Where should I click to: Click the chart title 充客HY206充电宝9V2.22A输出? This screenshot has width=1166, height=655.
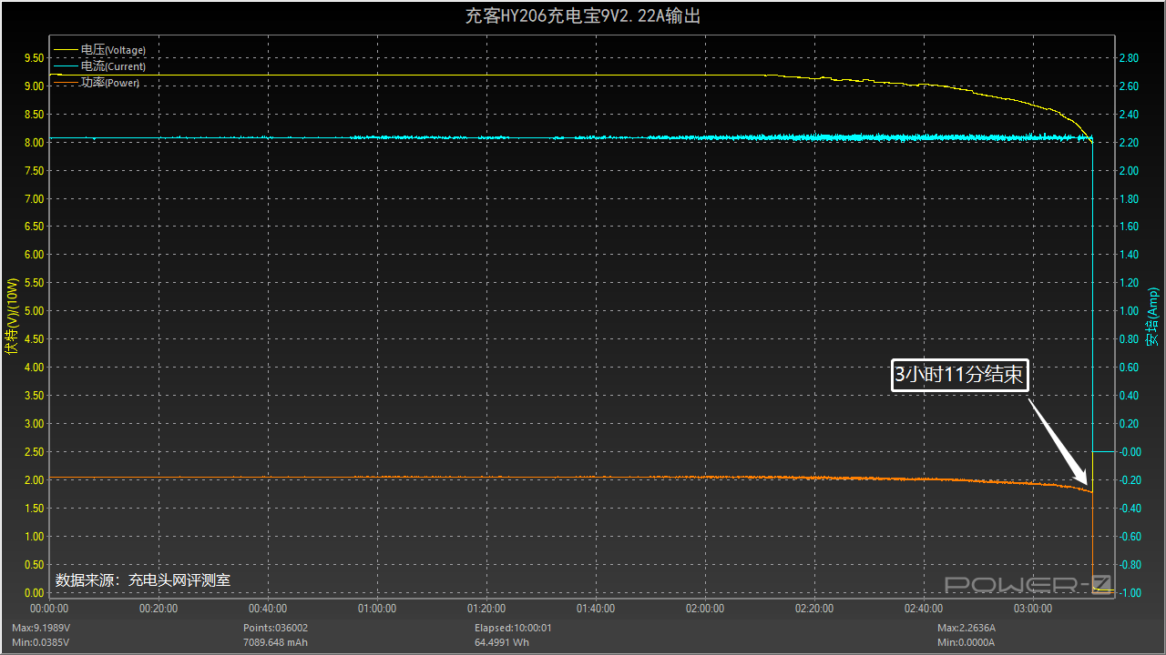pyautogui.click(x=583, y=16)
